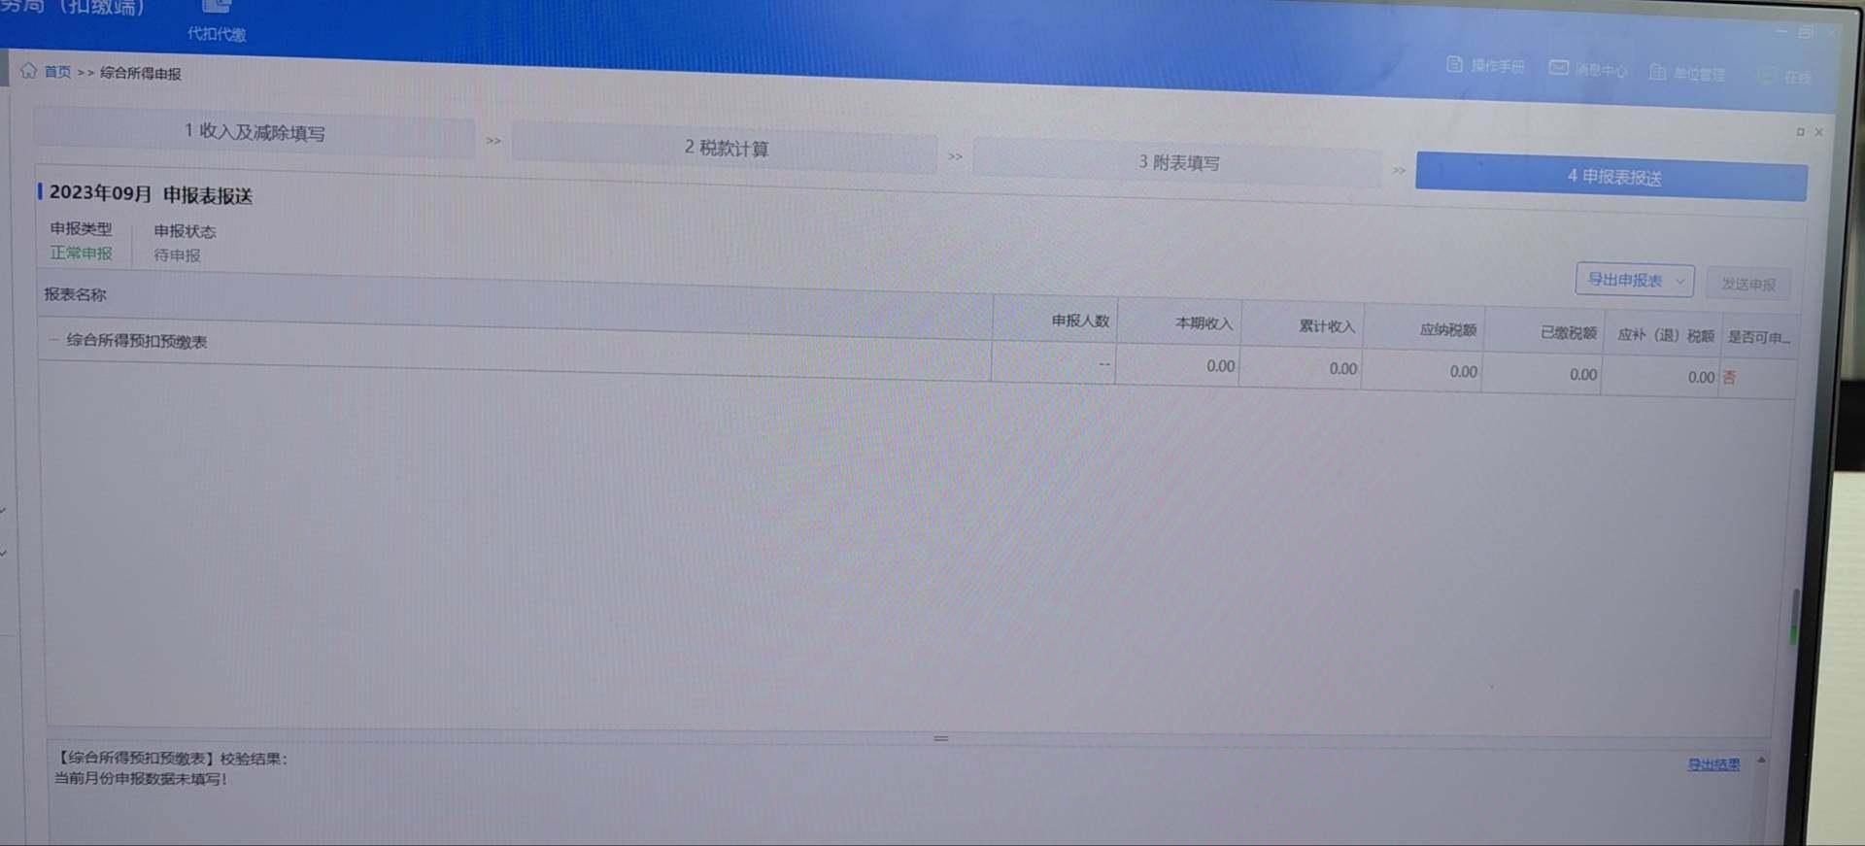Open the 导出申报表 dropdown arrow

click(x=1679, y=281)
